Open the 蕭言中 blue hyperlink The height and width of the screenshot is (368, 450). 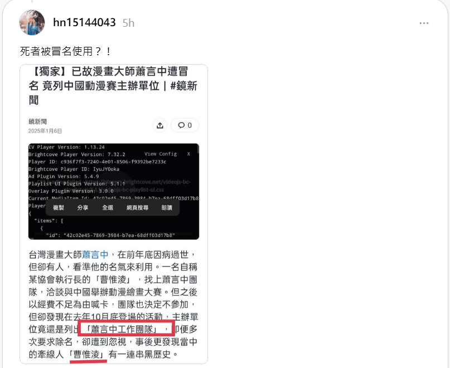(x=95, y=254)
